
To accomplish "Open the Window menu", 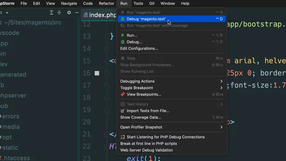I will 168,4.
